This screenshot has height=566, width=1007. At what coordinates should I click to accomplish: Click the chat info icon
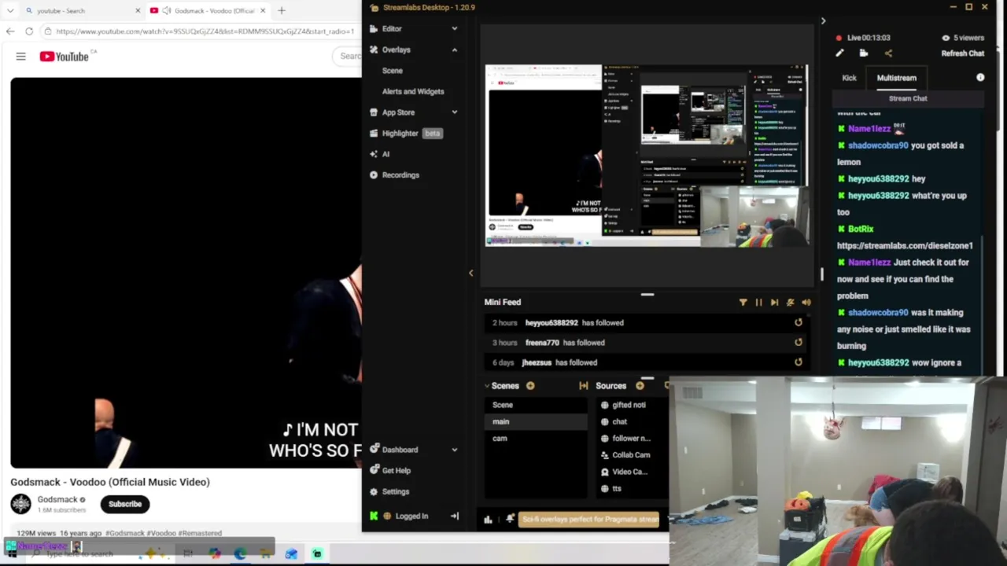click(980, 78)
